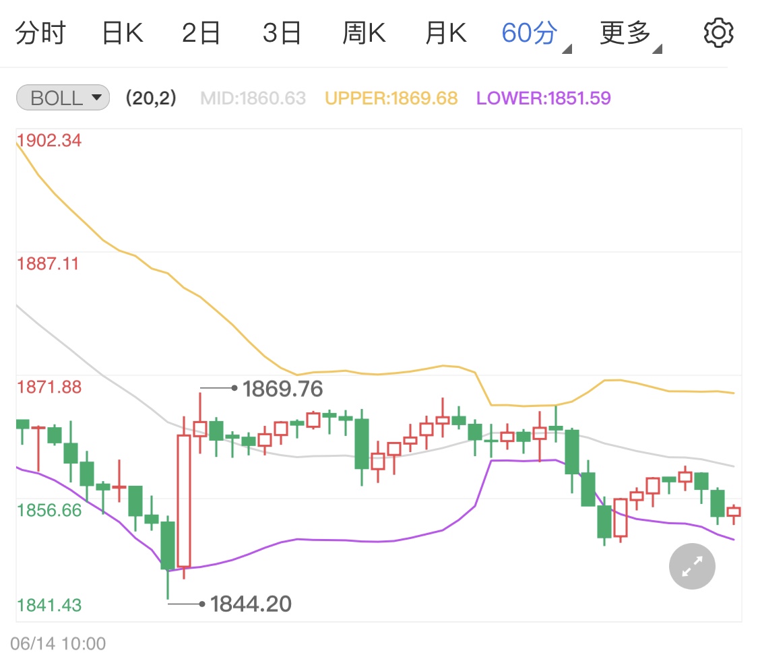The width and height of the screenshot is (758, 663).
Task: Click the 06/14 10:00 date label
Action: coord(58,643)
